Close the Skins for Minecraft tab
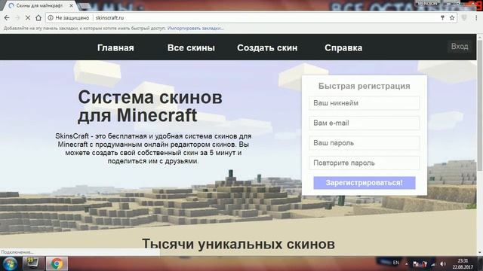Viewport: 483px width, 271px height. click(72, 5)
